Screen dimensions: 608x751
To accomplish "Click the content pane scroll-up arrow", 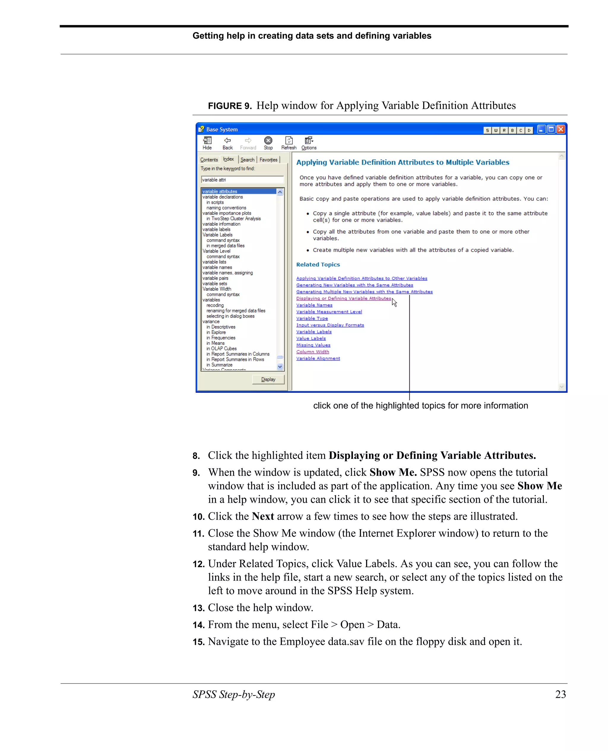I will [x=562, y=156].
